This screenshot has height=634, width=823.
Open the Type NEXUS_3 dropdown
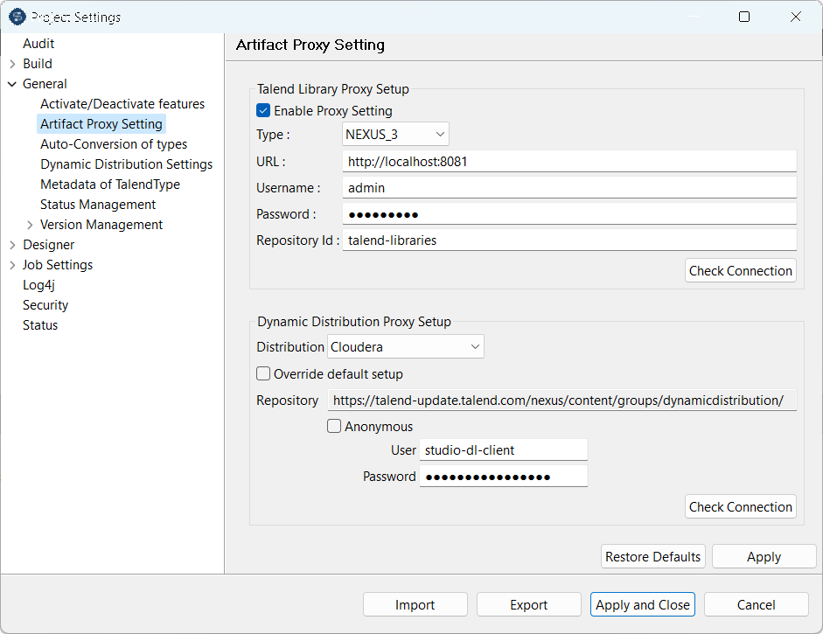point(395,135)
